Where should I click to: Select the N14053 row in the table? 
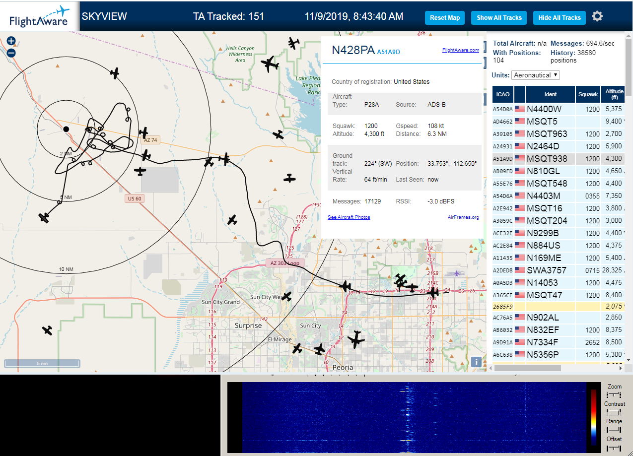pos(559,283)
